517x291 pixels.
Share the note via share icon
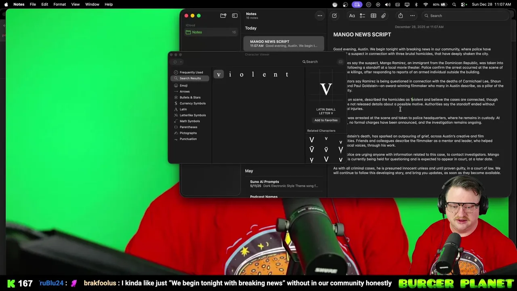click(x=400, y=16)
